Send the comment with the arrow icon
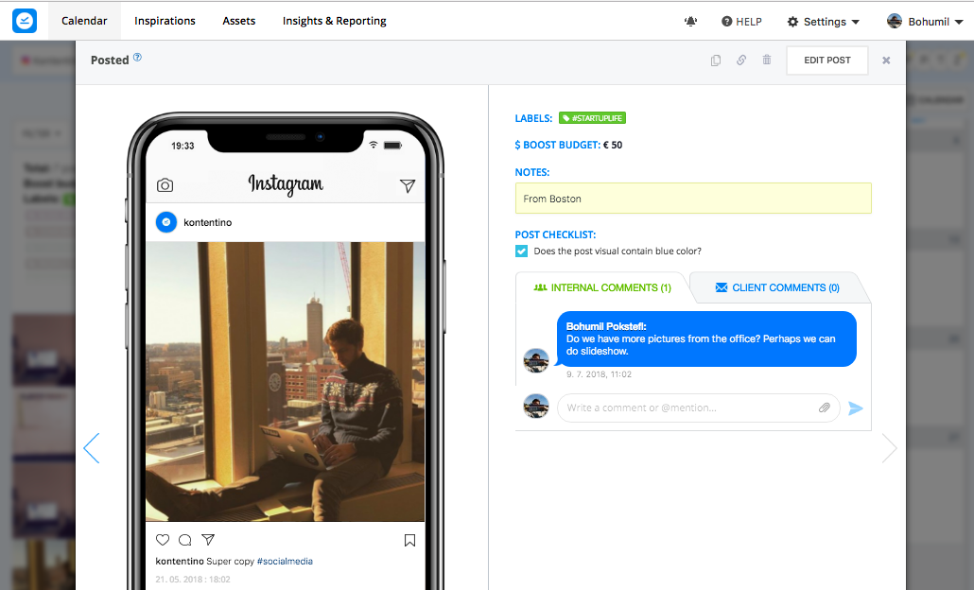This screenshot has width=974, height=590. (x=856, y=408)
